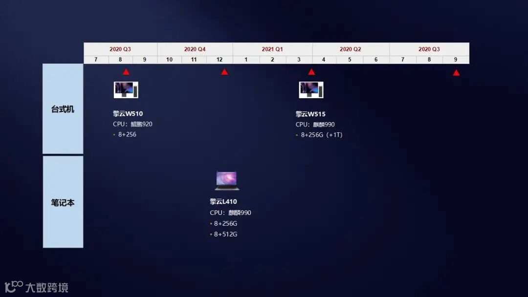Click the 2020 Q3 header next to 2020 Q2
The height and width of the screenshot is (297, 528).
point(429,49)
